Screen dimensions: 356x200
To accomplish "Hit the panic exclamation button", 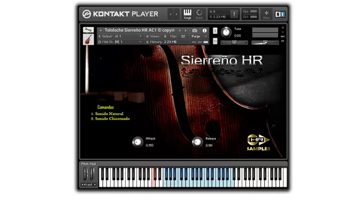I will pyautogui.click(x=234, y=14).
